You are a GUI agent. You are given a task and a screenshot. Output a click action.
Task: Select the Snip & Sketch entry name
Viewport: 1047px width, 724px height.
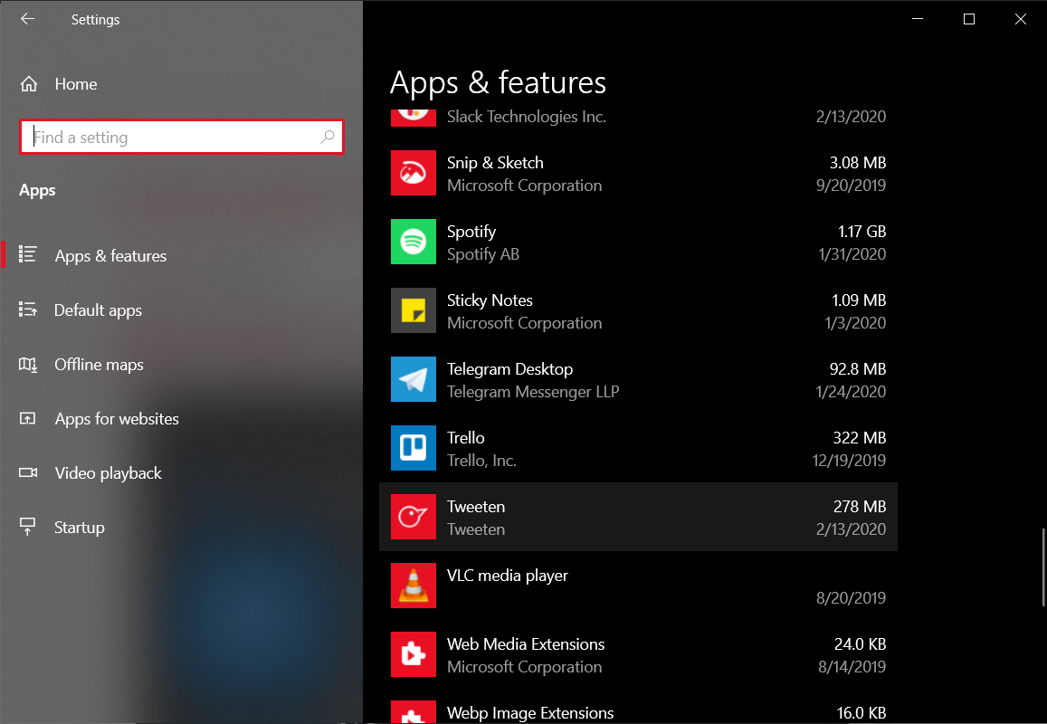[495, 163]
